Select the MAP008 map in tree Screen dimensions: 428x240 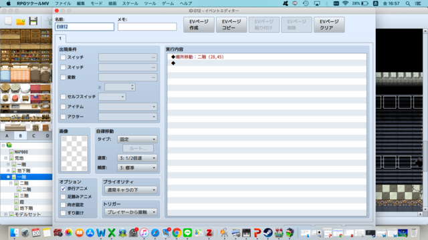[21, 152]
